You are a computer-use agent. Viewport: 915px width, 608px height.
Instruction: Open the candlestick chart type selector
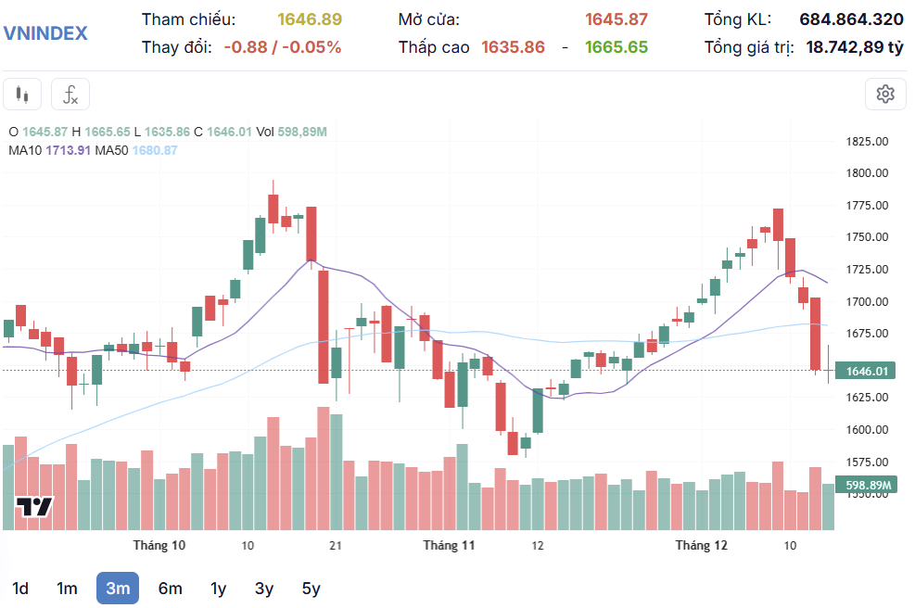22,94
